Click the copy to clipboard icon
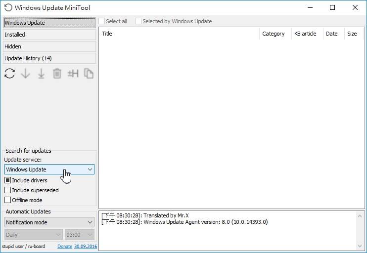 (89, 74)
